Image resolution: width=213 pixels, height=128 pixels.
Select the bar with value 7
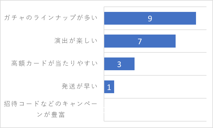coord(140,41)
